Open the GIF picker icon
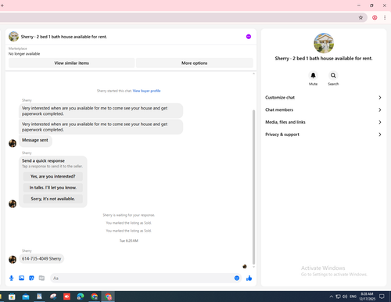 (x=41, y=278)
